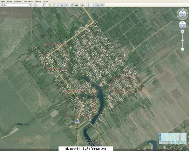
Task: Open the Fișier menu
Action: 3,1
